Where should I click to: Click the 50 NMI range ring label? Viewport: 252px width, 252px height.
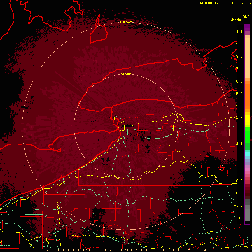(x=126, y=74)
